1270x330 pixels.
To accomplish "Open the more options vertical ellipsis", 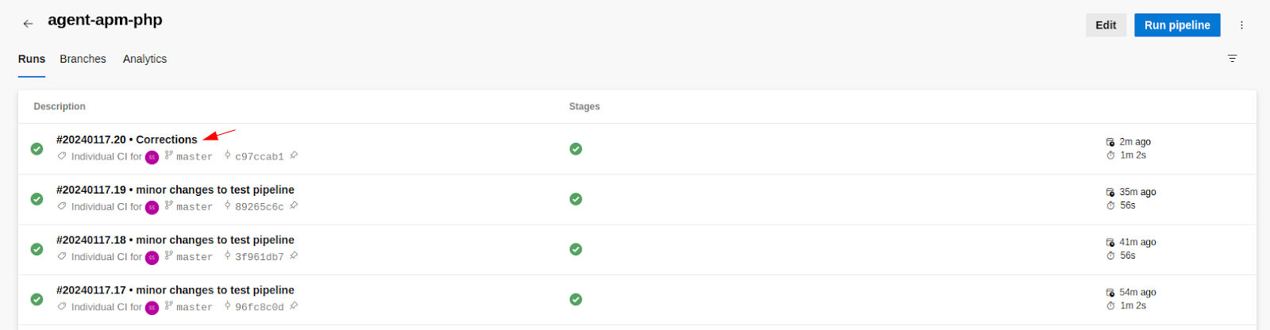I will pyautogui.click(x=1241, y=25).
